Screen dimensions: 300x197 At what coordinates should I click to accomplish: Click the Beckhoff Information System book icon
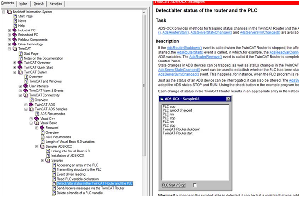click(x=9, y=12)
